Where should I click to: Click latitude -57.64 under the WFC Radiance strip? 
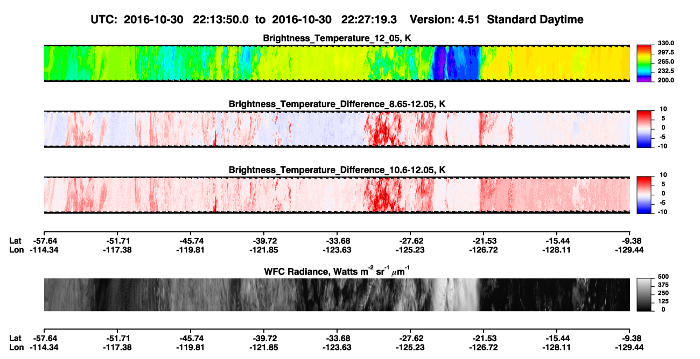44,338
